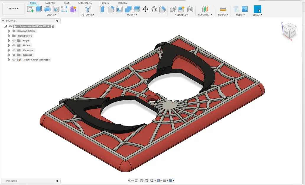Click the Automate tool icon

click(88, 9)
